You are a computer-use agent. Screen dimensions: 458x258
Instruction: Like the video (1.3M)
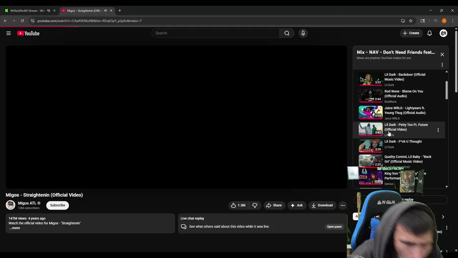238,205
